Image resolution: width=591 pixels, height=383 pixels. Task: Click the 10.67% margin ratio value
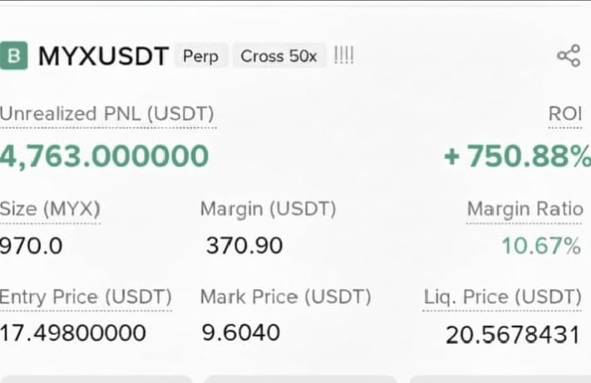(x=541, y=246)
